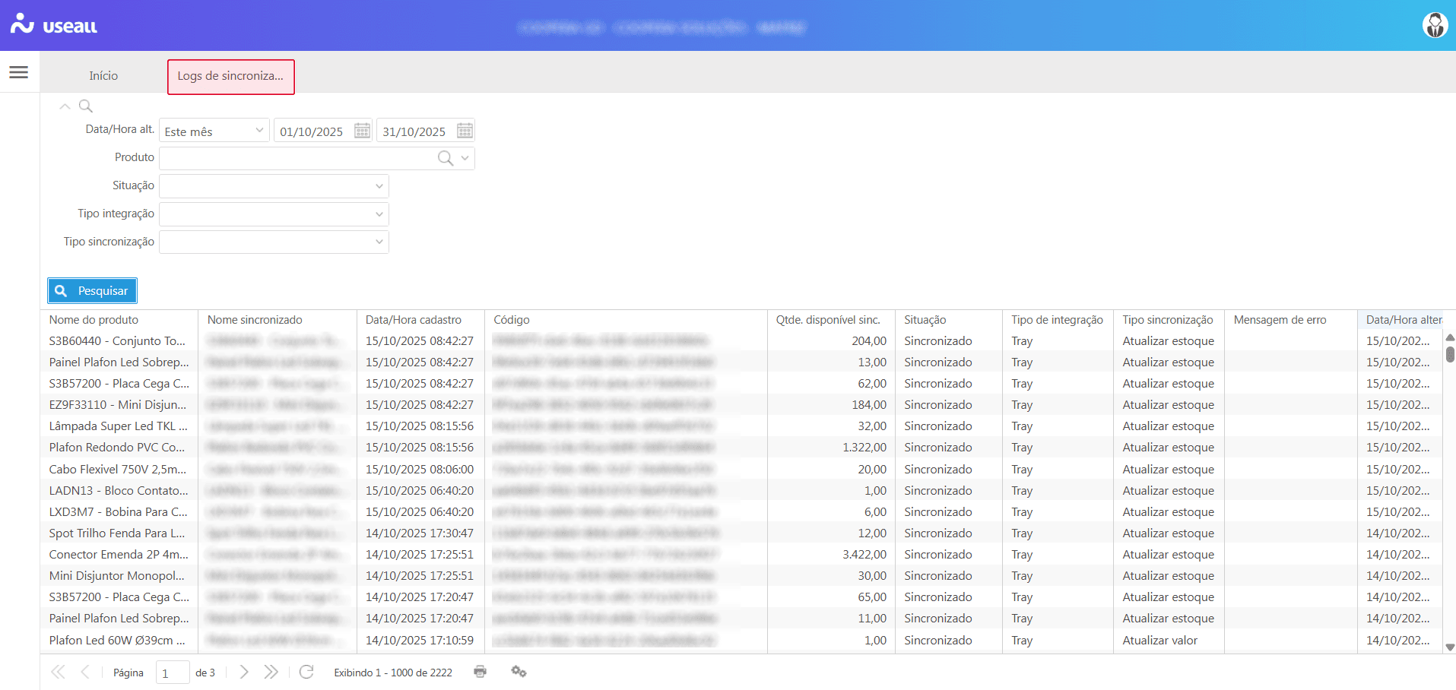1456x690 pixels.
Task: Jump to last page of results
Action: pos(271,672)
